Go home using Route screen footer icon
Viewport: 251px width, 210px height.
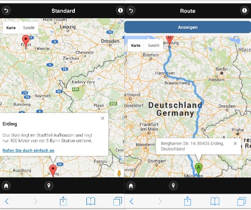click(x=131, y=185)
